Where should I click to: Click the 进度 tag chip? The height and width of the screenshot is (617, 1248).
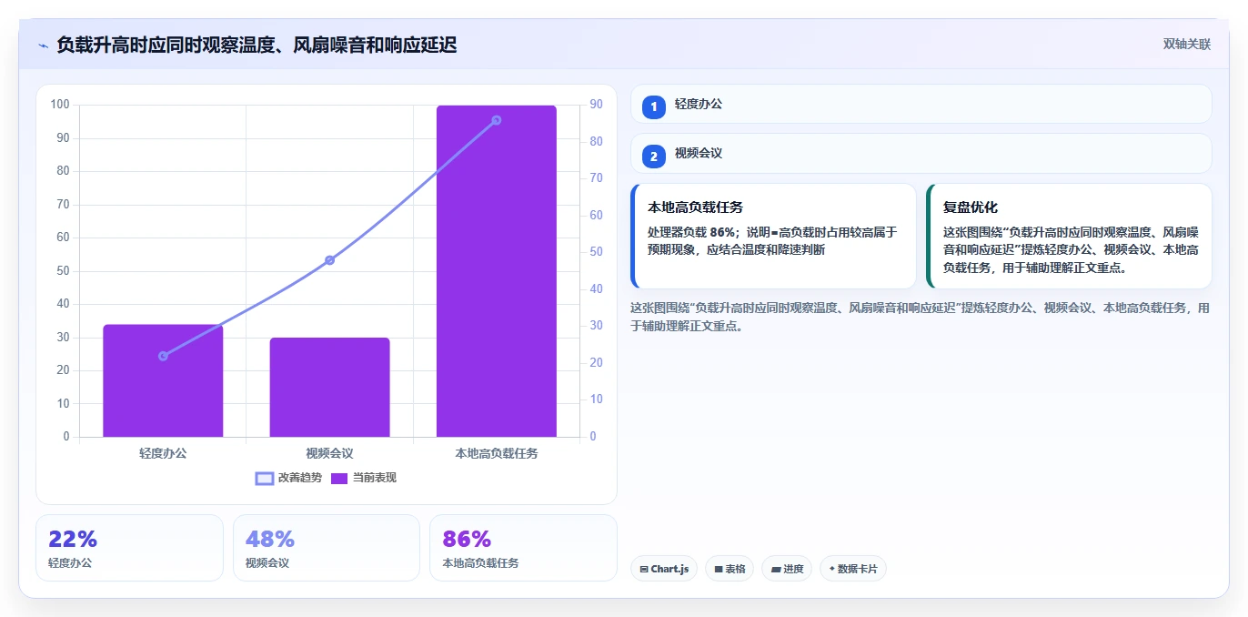coord(787,569)
